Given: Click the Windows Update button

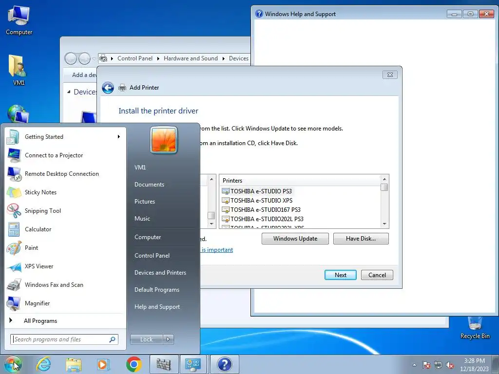Looking at the screenshot, I should (x=295, y=239).
